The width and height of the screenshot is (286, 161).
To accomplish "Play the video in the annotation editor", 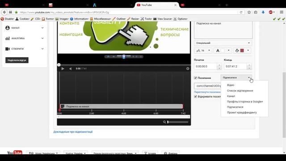I will (63, 68).
